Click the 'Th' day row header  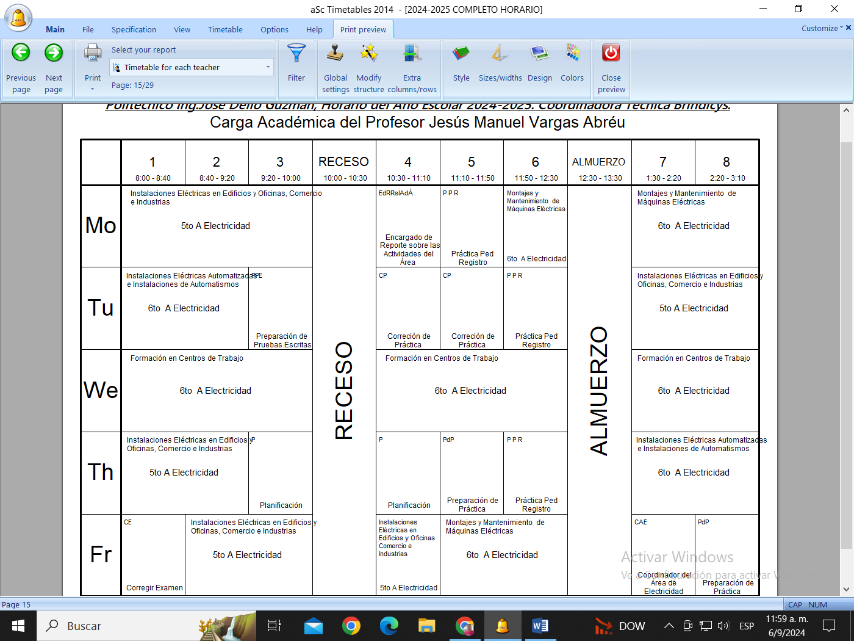point(101,472)
